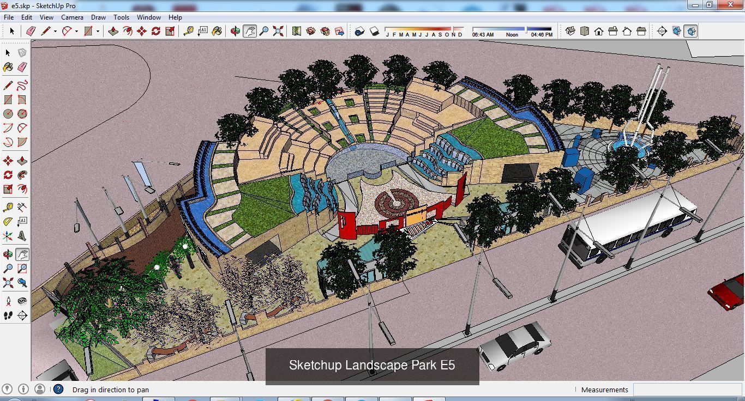Choose the Protractor tool in the side palette
Screen dimensions: 745x401
point(8,221)
